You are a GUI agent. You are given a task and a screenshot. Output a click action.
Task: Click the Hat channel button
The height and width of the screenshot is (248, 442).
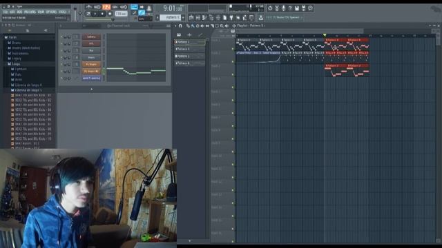(91, 50)
